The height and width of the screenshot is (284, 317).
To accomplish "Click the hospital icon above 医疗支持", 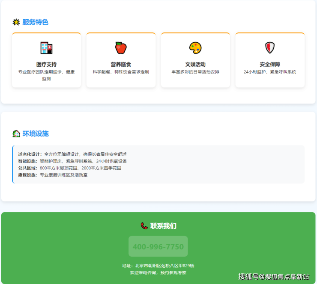I will click(x=46, y=48).
